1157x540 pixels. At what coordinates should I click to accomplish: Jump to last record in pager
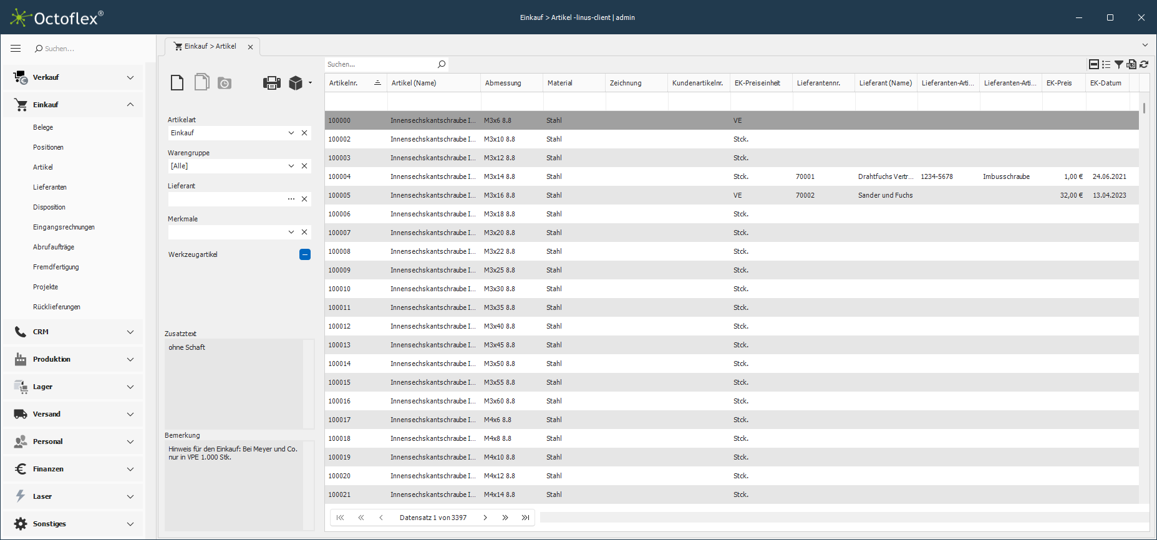525,518
